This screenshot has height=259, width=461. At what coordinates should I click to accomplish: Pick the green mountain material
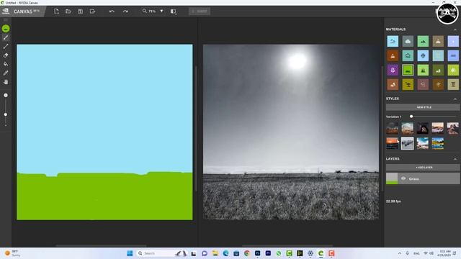[x=423, y=42]
